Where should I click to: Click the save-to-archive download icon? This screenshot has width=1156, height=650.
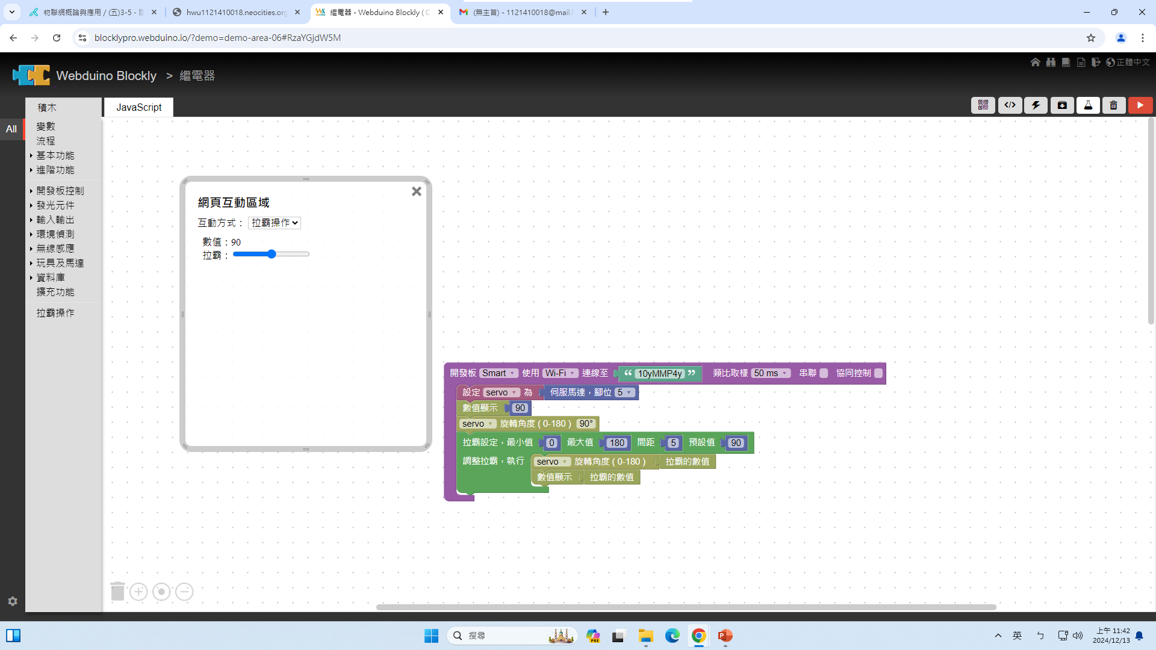1062,105
